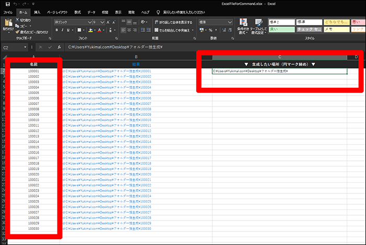
Task: Select cell A2 containing 100001
Action: (x=33, y=71)
